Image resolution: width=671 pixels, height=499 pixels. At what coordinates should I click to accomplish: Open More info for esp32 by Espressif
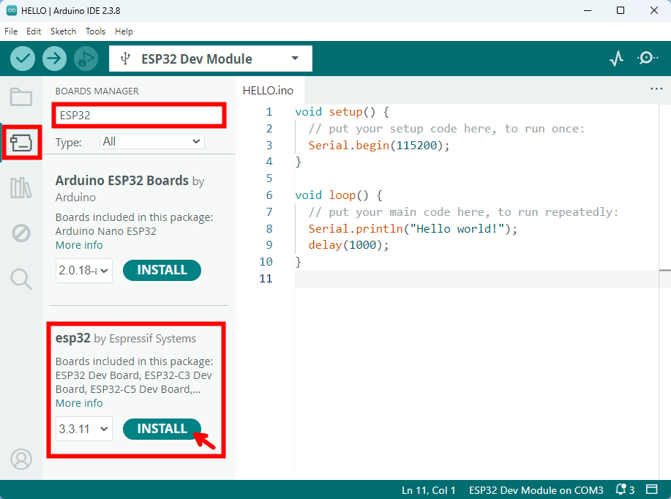click(x=79, y=403)
